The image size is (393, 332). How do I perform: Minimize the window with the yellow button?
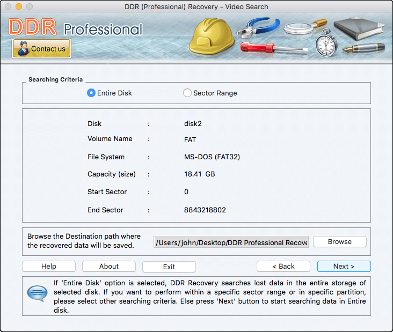coord(19,6)
